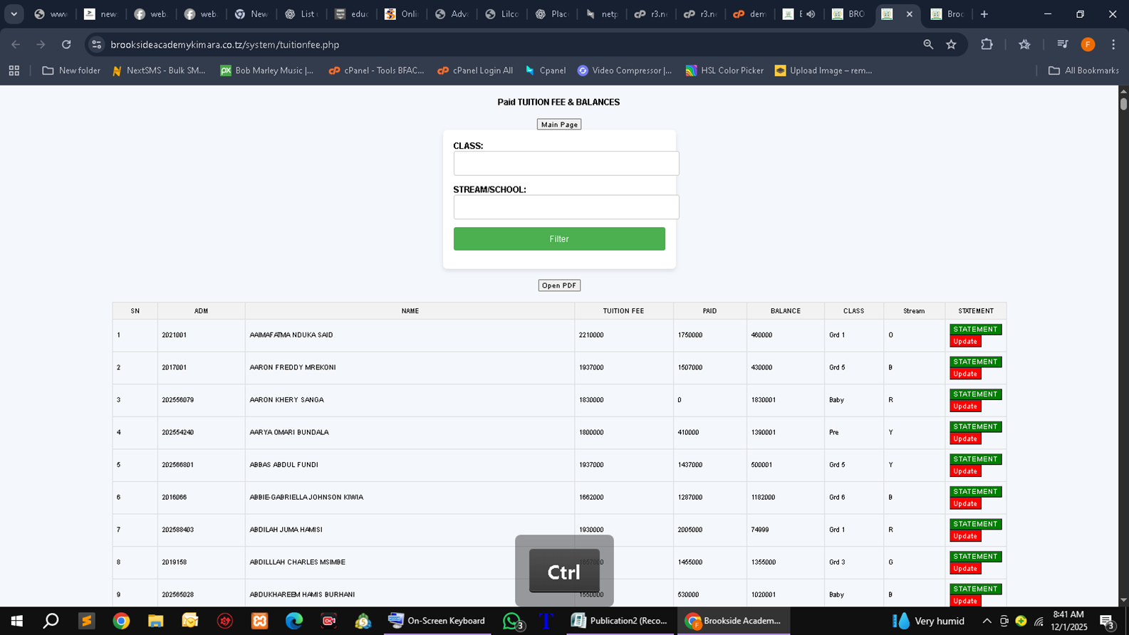The width and height of the screenshot is (1129, 635).
Task: Click the green Filter button
Action: (559, 239)
